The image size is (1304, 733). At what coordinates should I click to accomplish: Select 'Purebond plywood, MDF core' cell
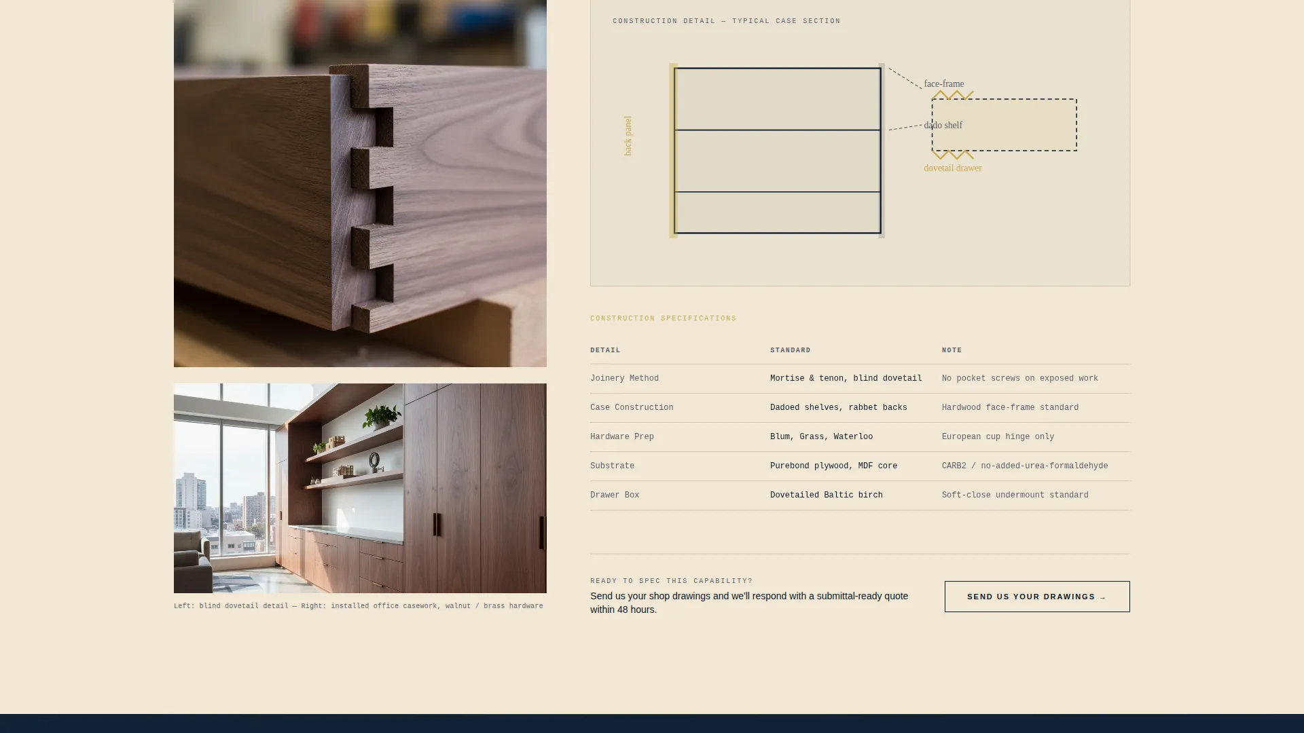tap(834, 466)
